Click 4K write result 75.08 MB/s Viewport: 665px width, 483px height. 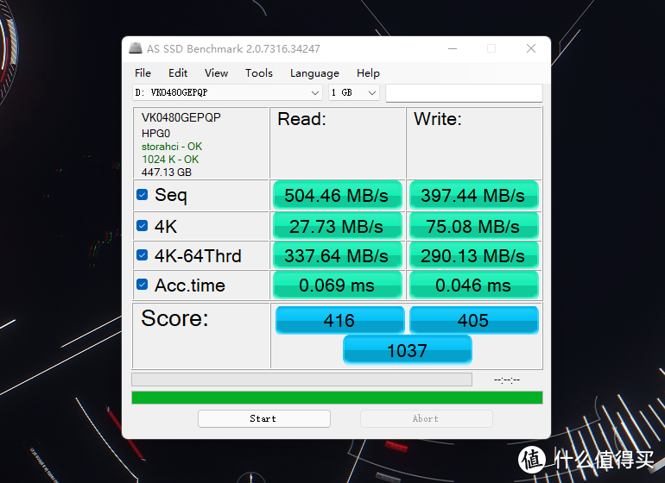474,226
